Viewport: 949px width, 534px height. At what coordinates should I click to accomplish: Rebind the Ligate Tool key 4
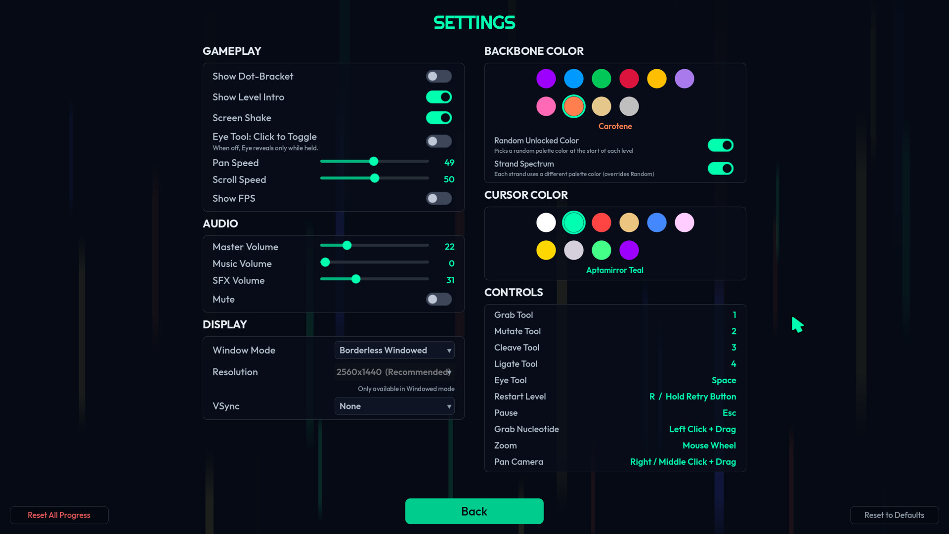coord(734,364)
